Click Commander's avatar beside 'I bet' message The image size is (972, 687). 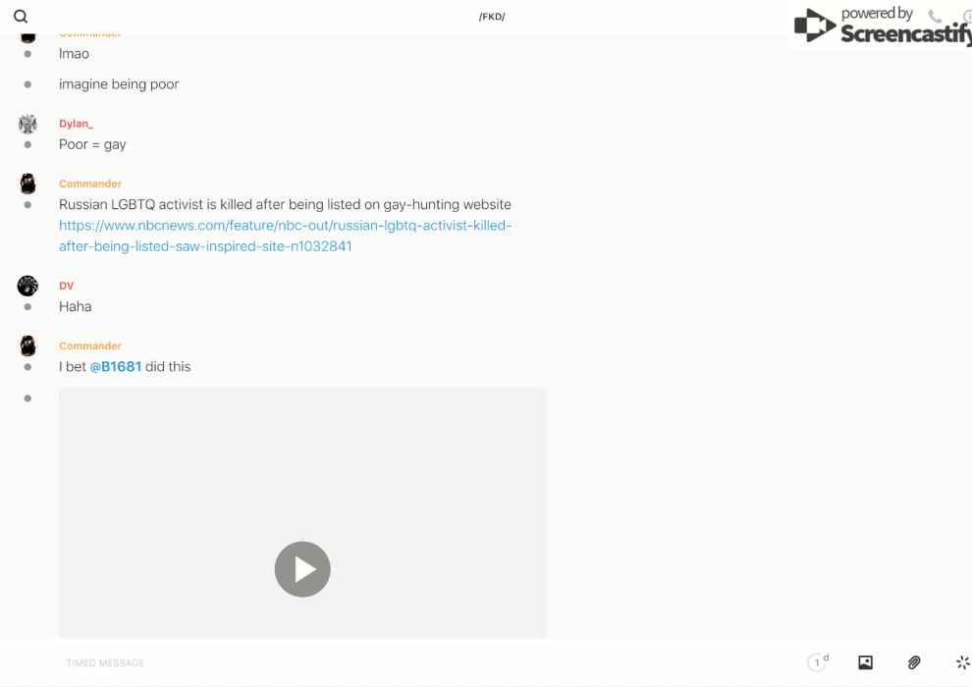[27, 345]
